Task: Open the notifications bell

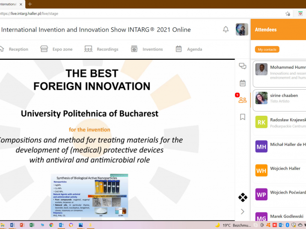Action: (x=226, y=29)
